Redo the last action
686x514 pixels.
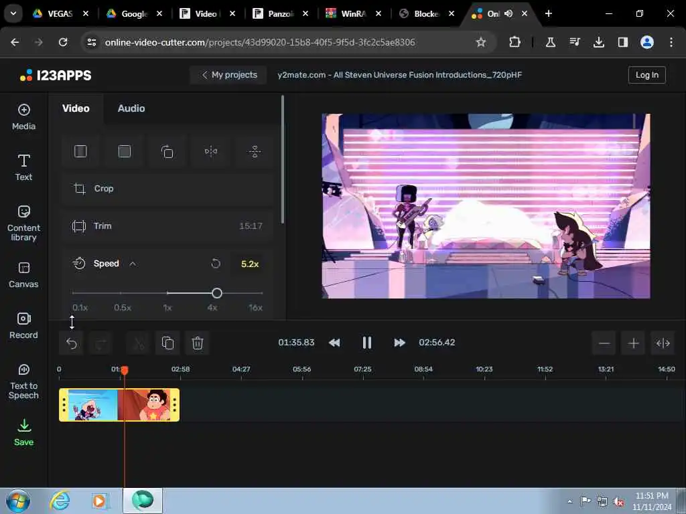(x=100, y=343)
